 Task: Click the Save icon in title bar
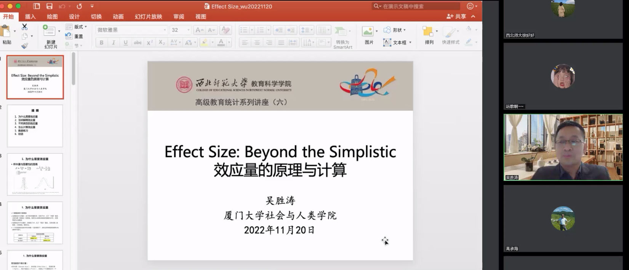point(49,6)
